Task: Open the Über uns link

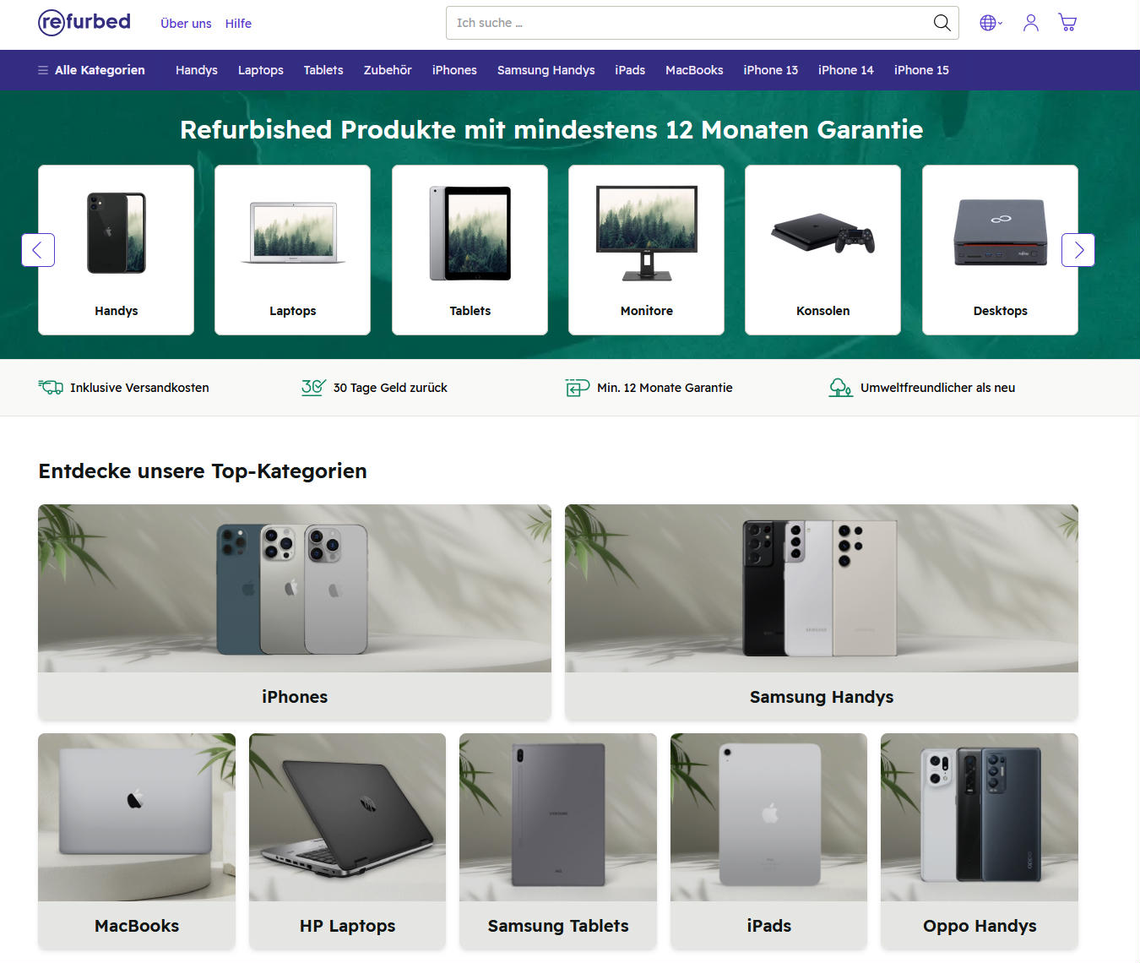Action: (186, 24)
